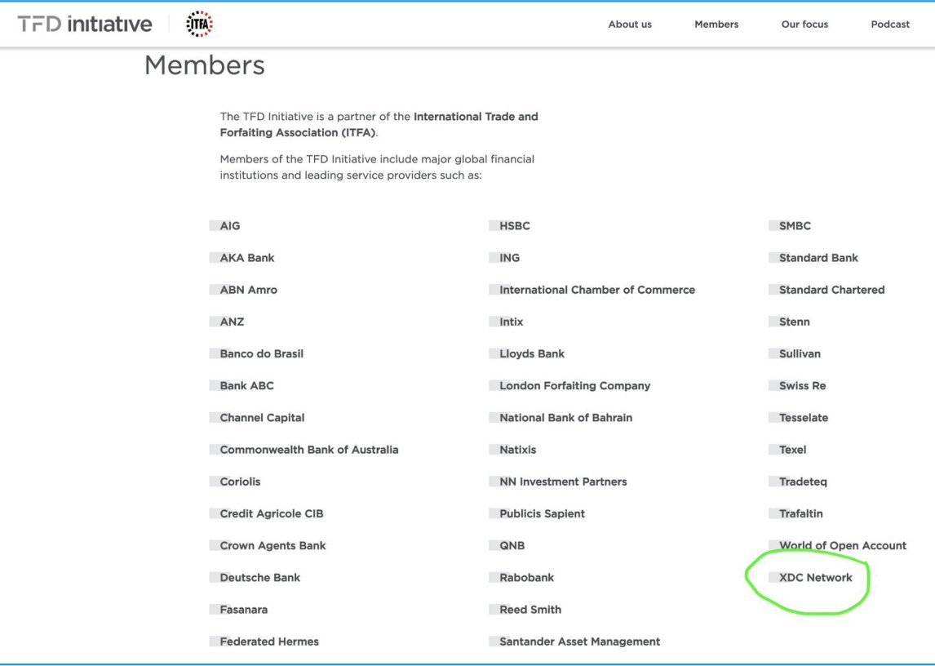
Task: Click the ITFA circular logo
Action: coord(199,24)
